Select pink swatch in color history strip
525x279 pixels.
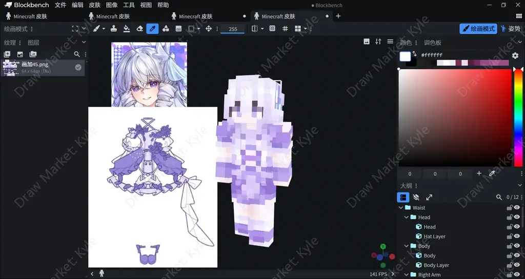pos(465,63)
